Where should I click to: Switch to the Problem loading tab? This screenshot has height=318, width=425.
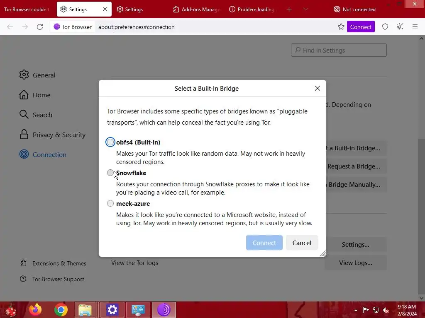[x=252, y=9]
